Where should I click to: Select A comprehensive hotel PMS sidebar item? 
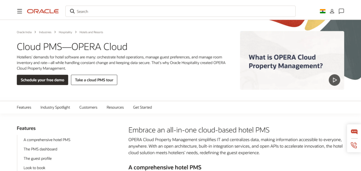pos(47,140)
